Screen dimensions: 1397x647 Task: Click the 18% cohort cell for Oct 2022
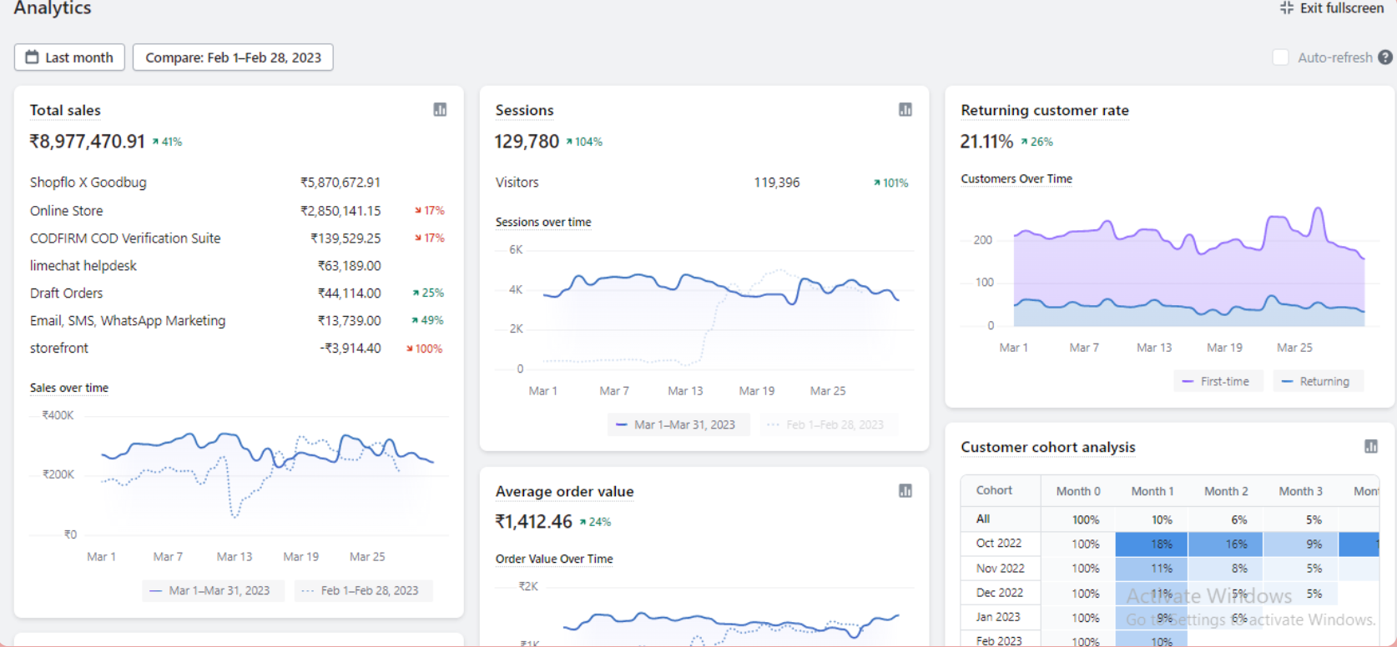(x=1152, y=544)
